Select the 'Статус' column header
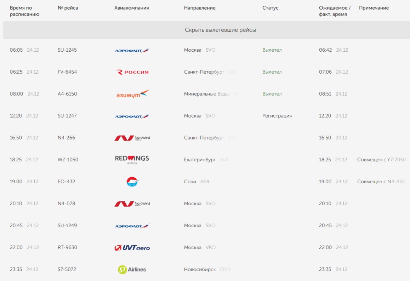410x281 pixels. click(271, 8)
